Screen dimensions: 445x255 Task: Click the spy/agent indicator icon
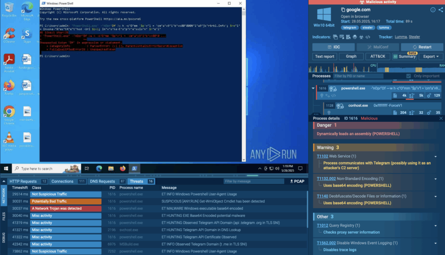355,37
